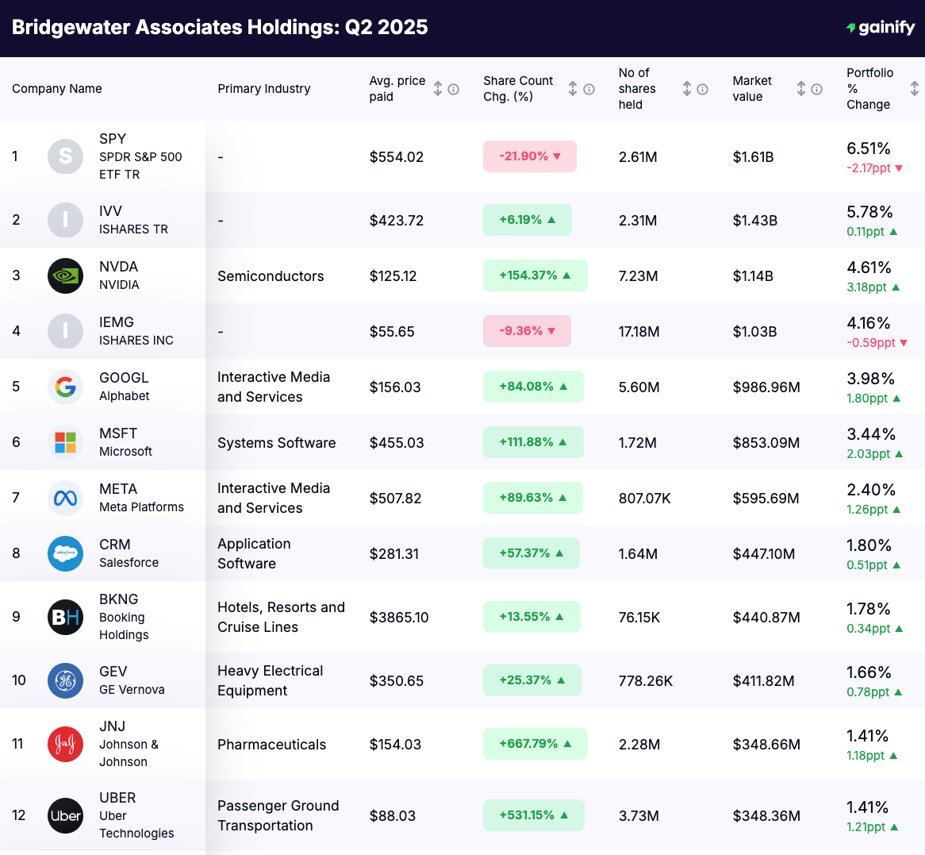Click the IVV ticker logo icon
Screen dimensions: 925x855
(x=66, y=220)
